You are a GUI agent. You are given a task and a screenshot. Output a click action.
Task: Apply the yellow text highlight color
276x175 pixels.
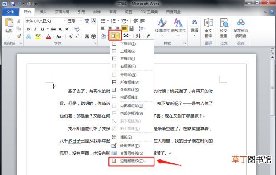click(38, 36)
